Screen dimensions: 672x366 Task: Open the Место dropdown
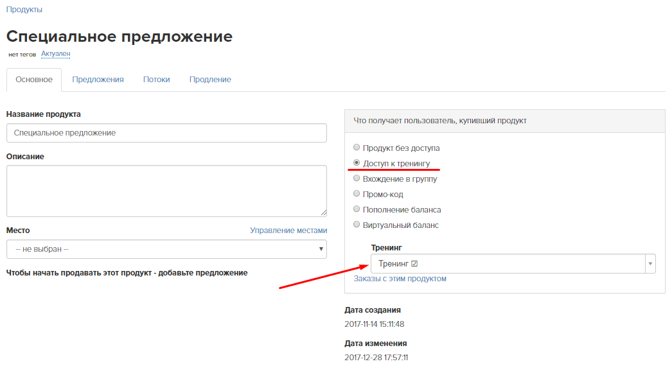[166, 249]
